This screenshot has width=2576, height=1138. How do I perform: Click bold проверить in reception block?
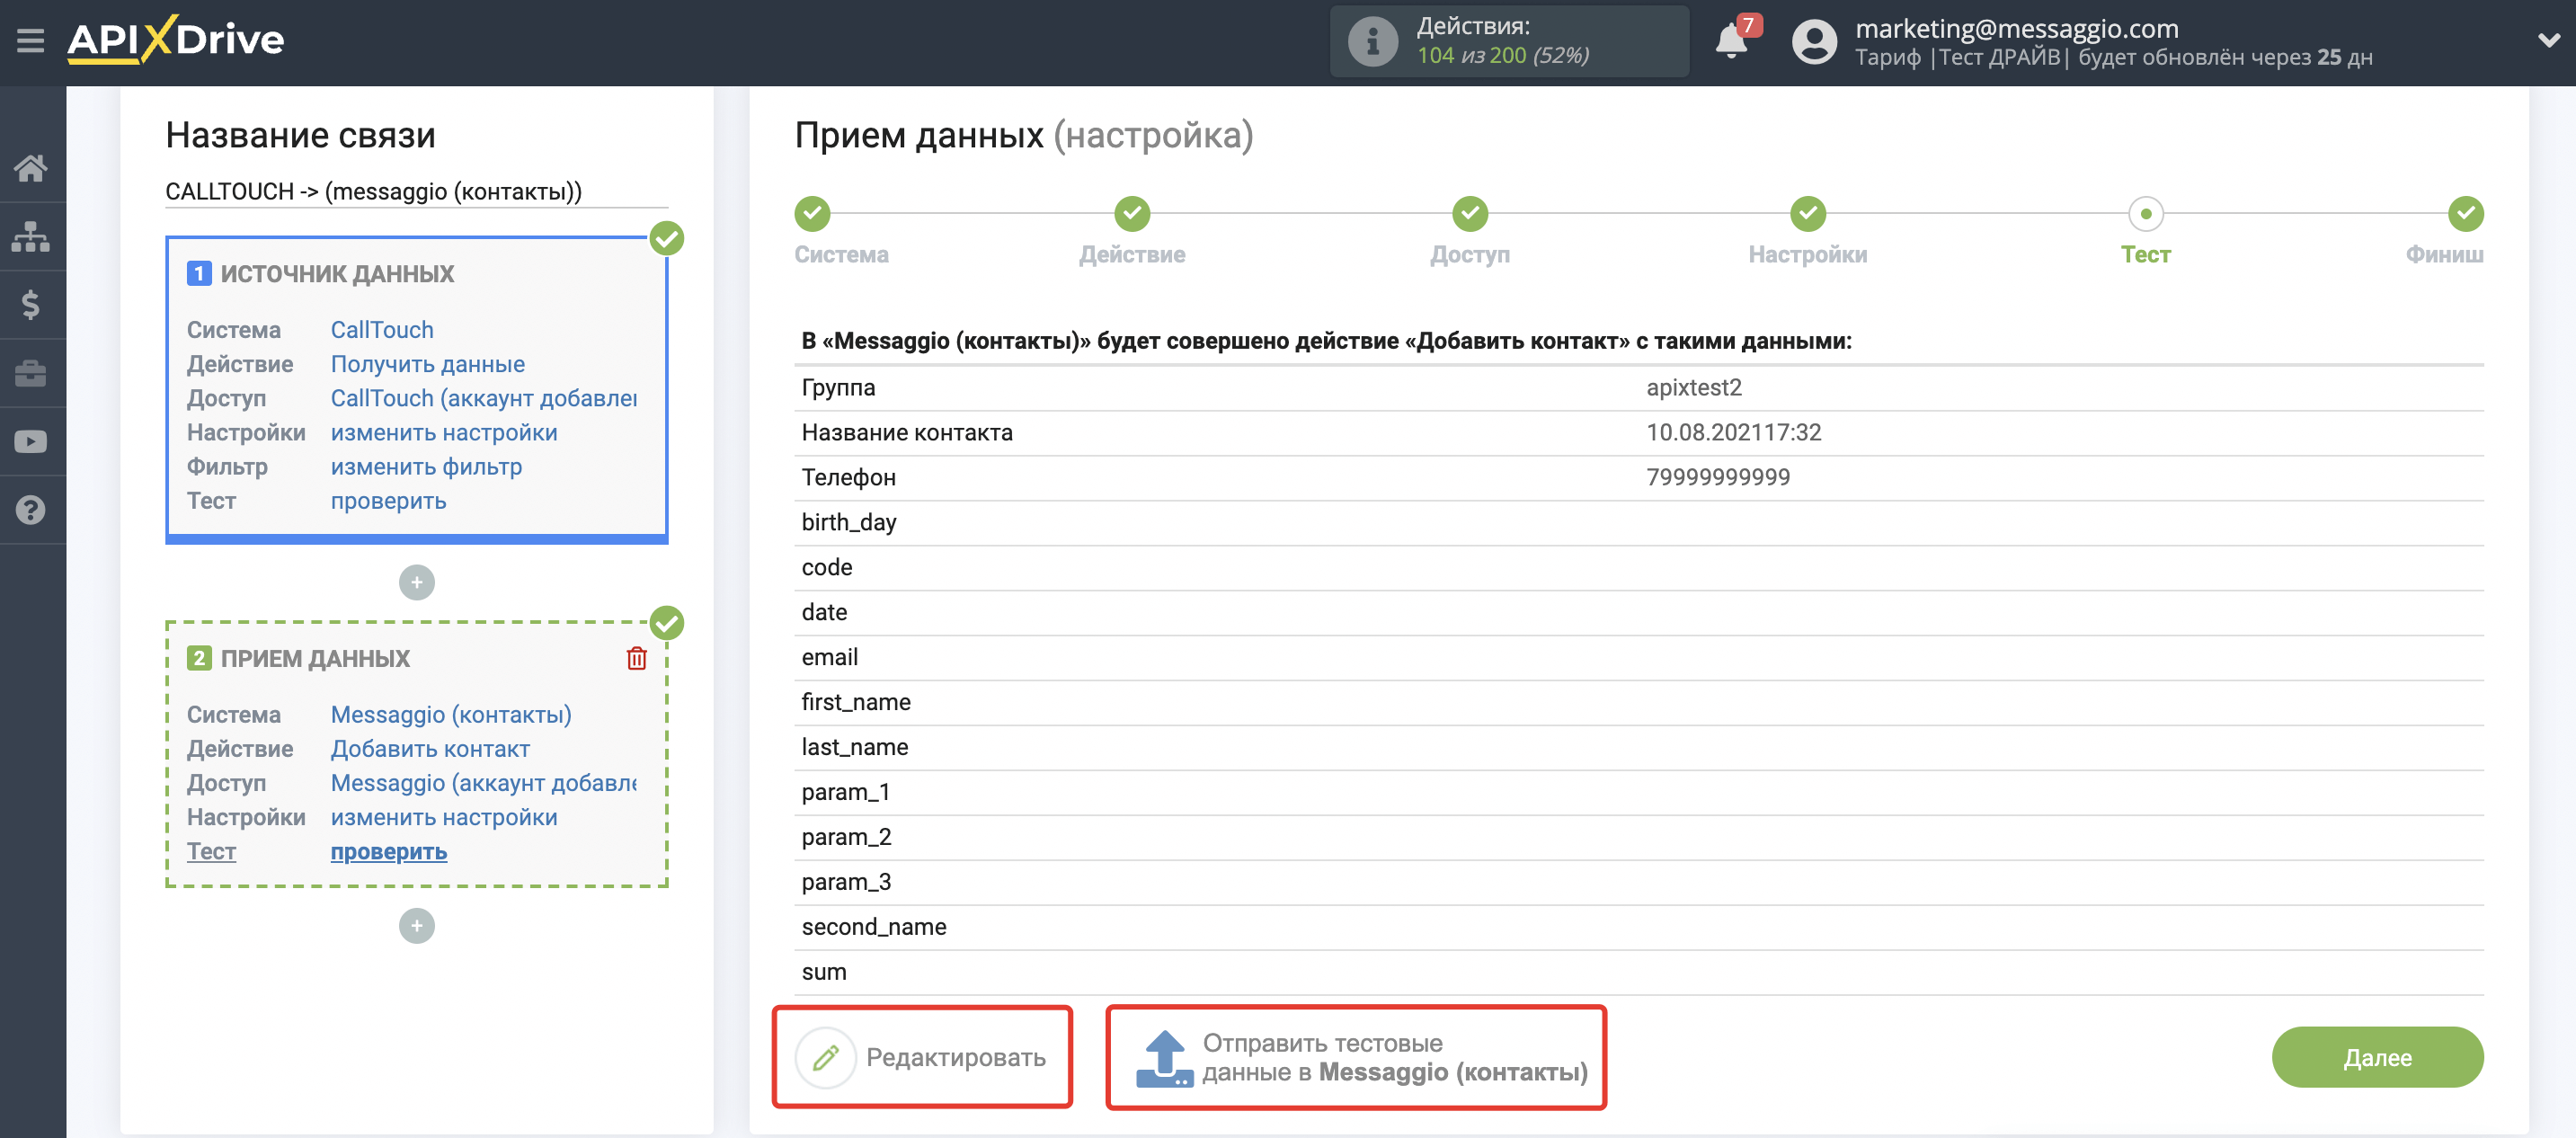(388, 852)
